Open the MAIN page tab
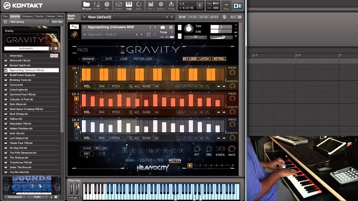Image resolution: width=358 pixels, height=201 pixels. pyautogui.click(x=129, y=160)
